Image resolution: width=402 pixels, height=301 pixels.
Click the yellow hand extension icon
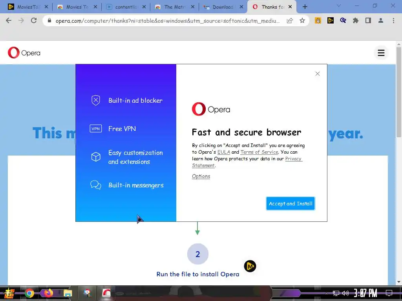[x=318, y=20]
